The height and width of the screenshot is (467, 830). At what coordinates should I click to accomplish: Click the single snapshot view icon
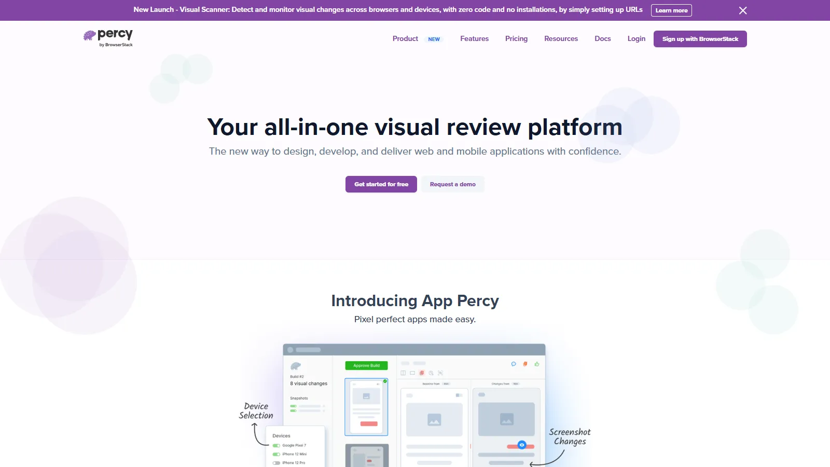[412, 372]
